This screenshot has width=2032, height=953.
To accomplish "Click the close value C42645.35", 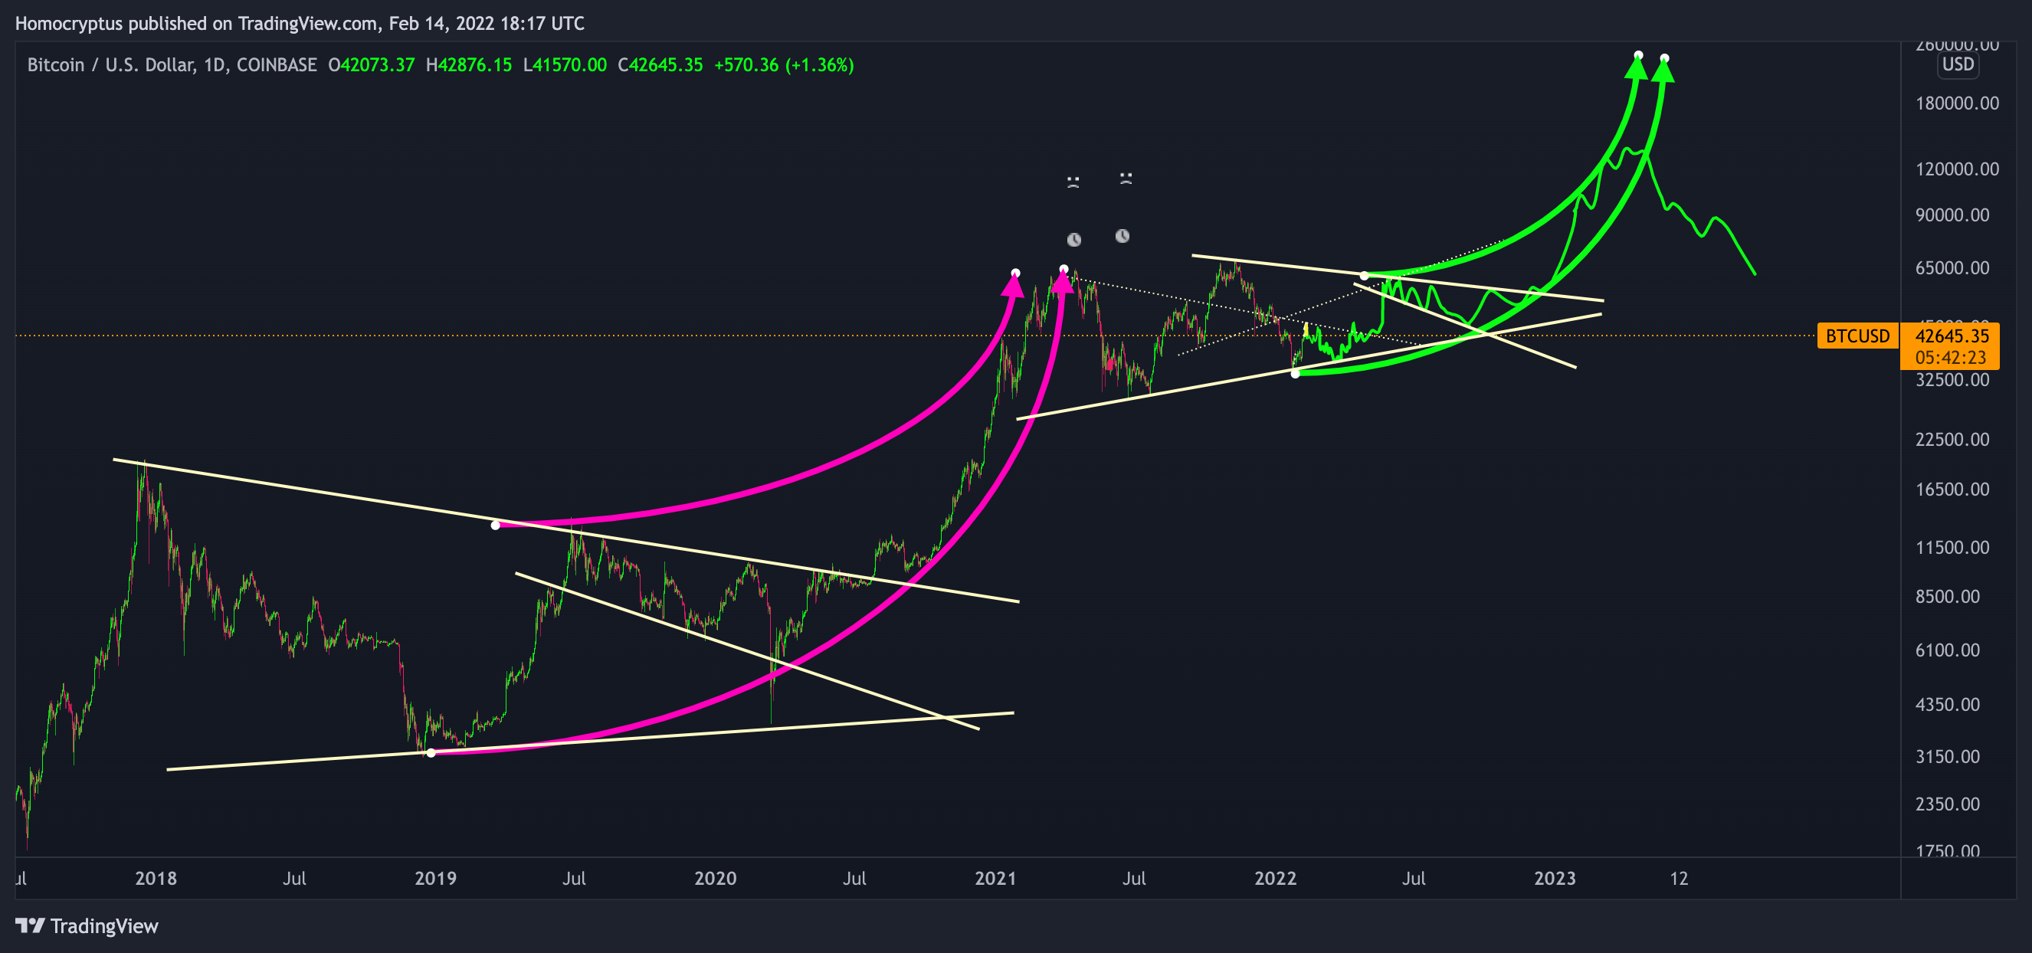I will click(660, 64).
